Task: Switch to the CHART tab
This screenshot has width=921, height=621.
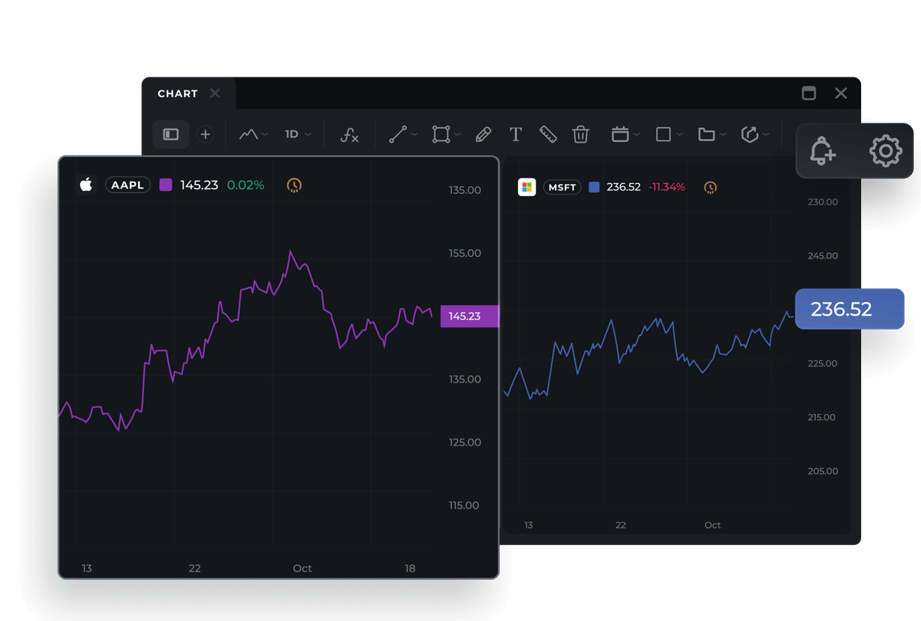Action: tap(177, 94)
